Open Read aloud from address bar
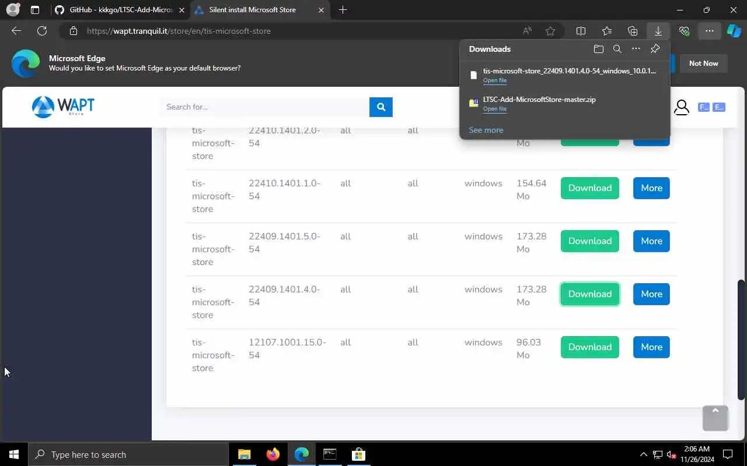This screenshot has width=747, height=466. (x=527, y=31)
